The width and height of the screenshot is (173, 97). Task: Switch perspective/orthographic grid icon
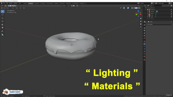point(141,27)
